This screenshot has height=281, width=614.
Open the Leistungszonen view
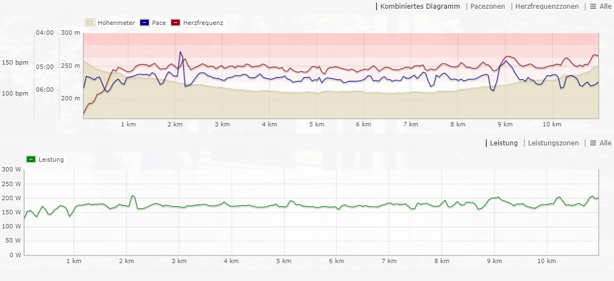(x=553, y=143)
